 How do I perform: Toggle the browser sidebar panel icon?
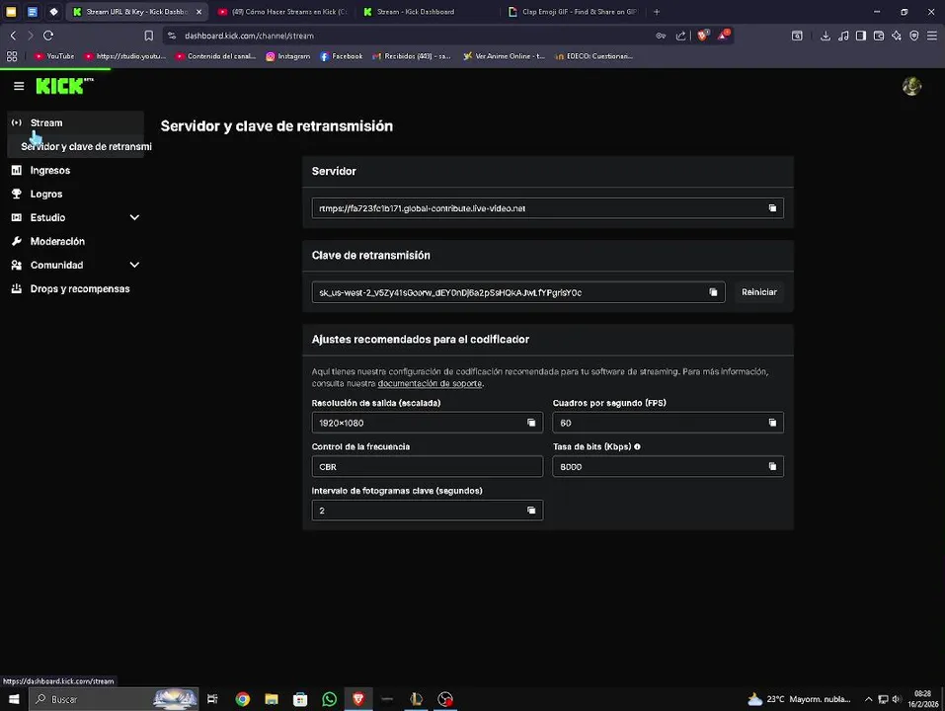861,36
